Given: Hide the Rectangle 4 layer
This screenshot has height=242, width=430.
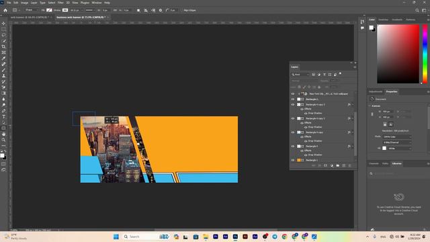Looking at the screenshot, I should [x=293, y=147].
